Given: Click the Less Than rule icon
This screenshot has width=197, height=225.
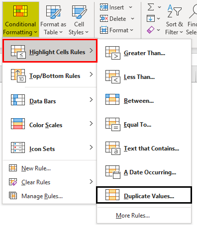Looking at the screenshot, I should pyautogui.click(x=113, y=76).
